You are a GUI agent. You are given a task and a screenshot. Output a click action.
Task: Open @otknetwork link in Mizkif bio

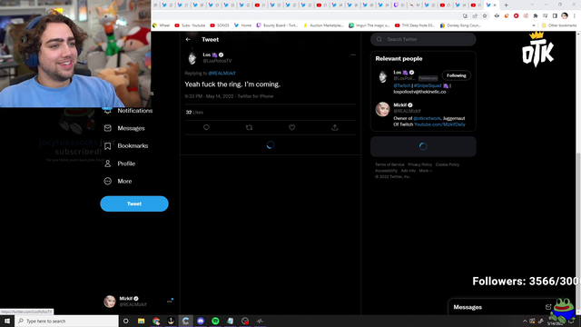click(427, 119)
